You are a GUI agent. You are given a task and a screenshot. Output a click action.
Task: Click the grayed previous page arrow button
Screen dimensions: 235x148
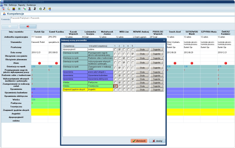pos(10,26)
